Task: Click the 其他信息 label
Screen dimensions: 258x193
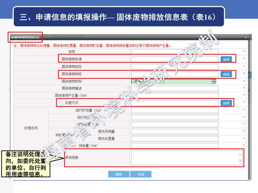Action: pos(72,158)
